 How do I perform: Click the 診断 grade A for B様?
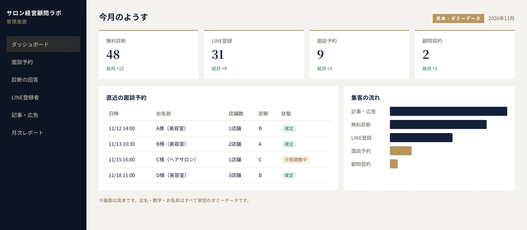pos(260,144)
